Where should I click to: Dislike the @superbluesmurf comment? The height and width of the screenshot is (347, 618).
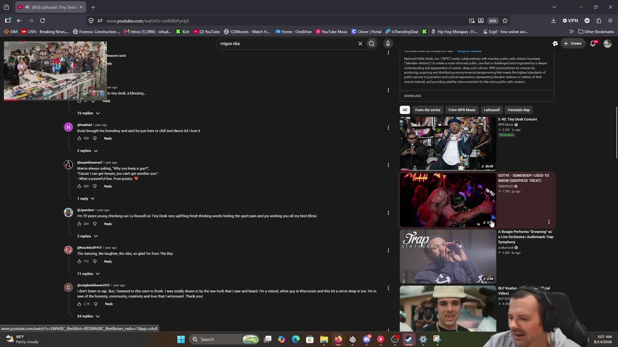coord(95,186)
